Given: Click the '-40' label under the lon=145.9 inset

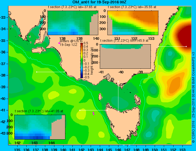Looking at the screenshot, I should [x=120, y=72].
